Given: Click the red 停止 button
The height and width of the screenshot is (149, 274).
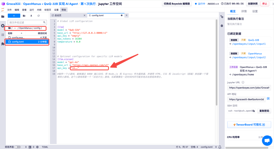Looking at the screenshot, I should [x=265, y=4].
